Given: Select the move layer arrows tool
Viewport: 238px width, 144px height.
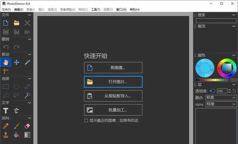Looking at the screenshot, I should tap(16, 62).
